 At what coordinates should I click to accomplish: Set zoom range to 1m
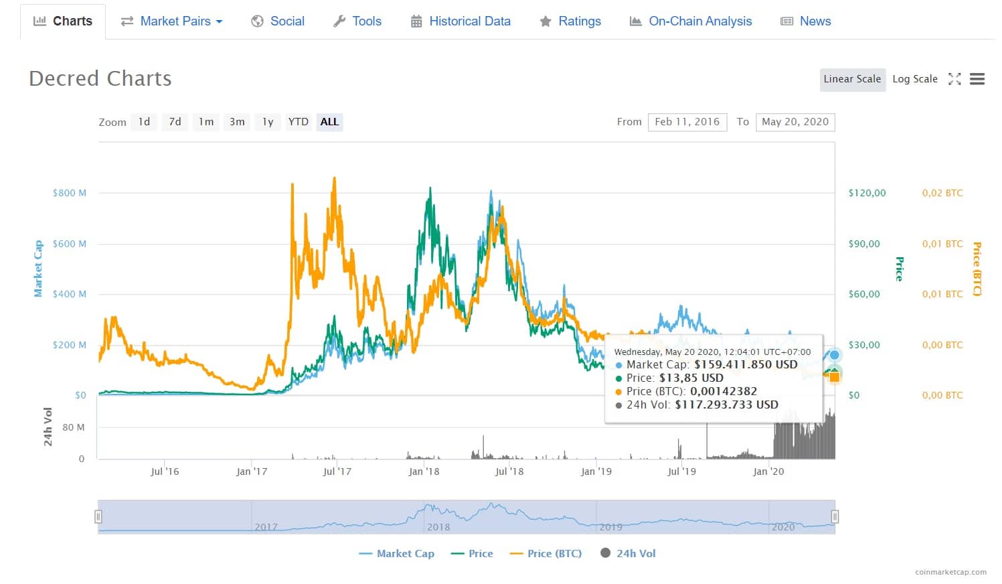click(x=206, y=122)
